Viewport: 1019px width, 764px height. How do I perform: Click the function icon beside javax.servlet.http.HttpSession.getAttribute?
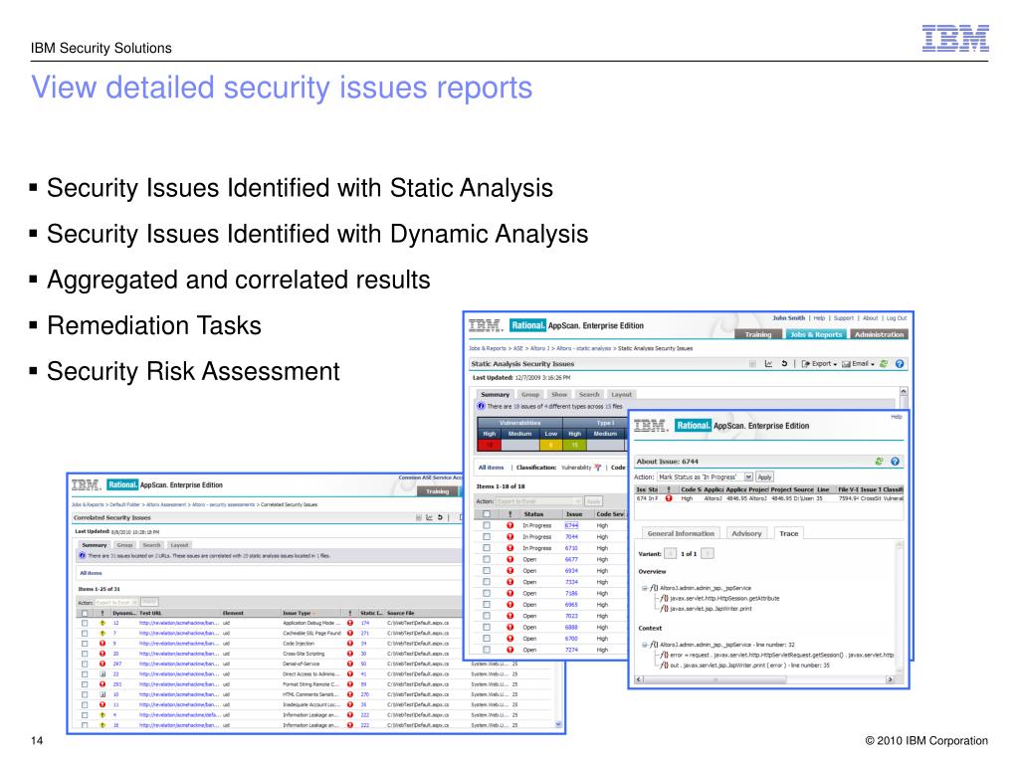tap(664, 598)
